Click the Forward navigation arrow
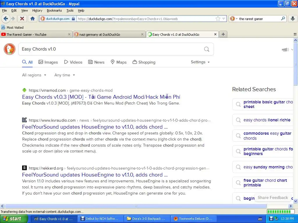This screenshot has height=223, width=298. pos(13,19)
